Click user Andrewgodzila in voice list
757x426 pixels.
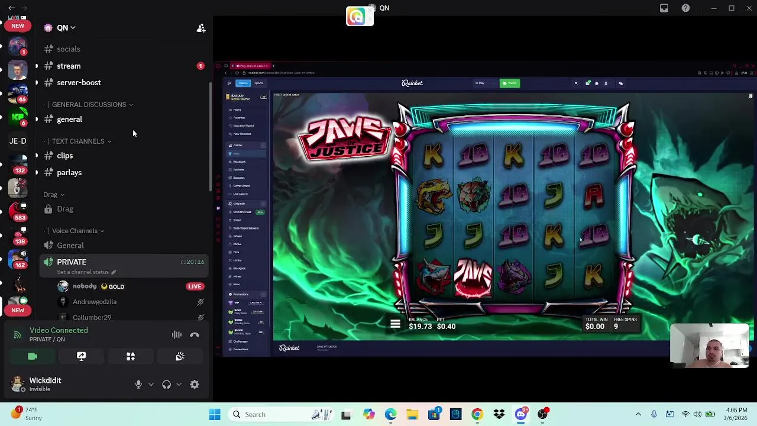(95, 302)
